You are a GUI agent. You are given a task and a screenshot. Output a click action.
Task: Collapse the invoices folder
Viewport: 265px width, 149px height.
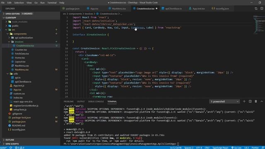(x=19, y=42)
